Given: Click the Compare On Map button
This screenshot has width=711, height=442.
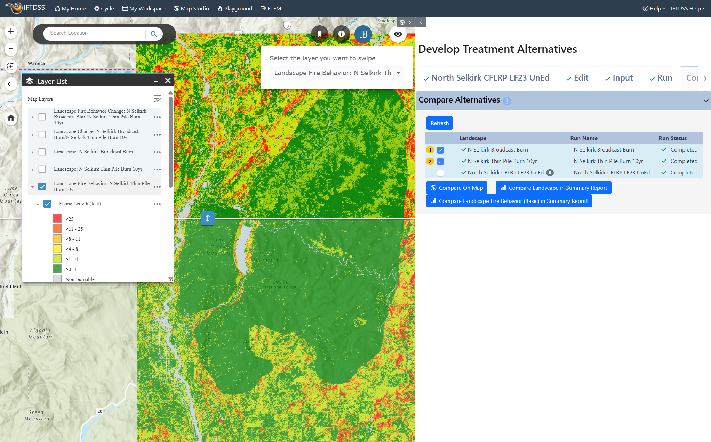Looking at the screenshot, I should [x=456, y=188].
